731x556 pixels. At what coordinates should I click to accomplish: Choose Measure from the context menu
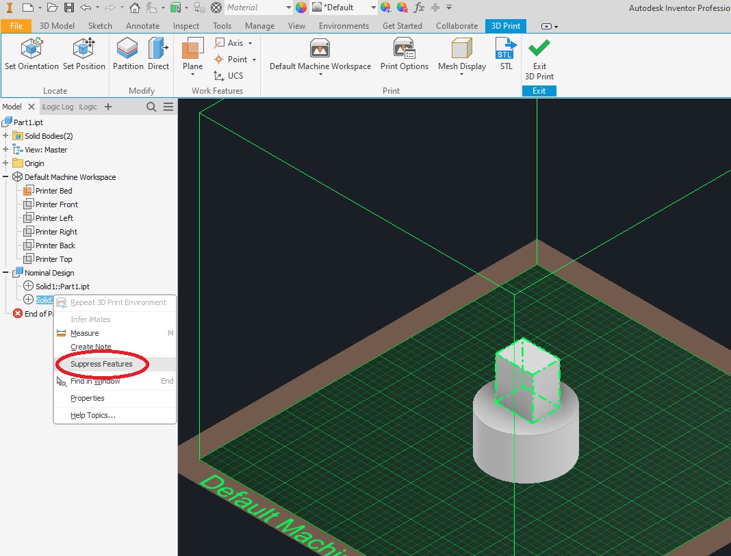tap(115, 333)
